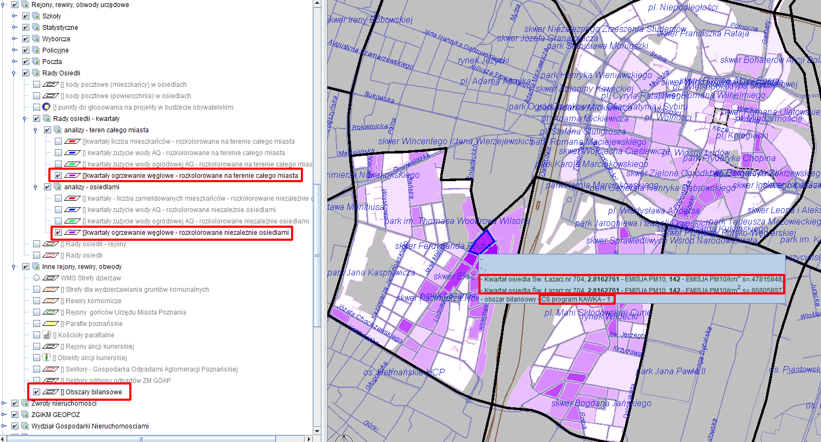Click the Kościoły parafialne church layer icon
The height and width of the screenshot is (442, 821).
47,335
